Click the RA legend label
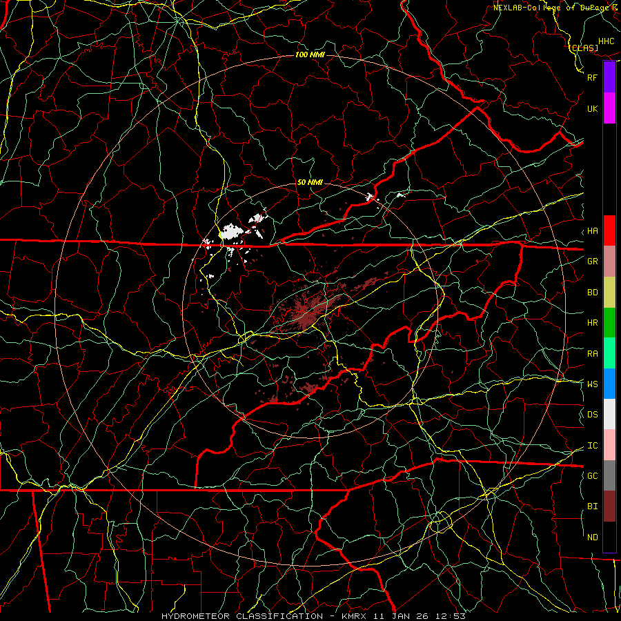 (593, 354)
